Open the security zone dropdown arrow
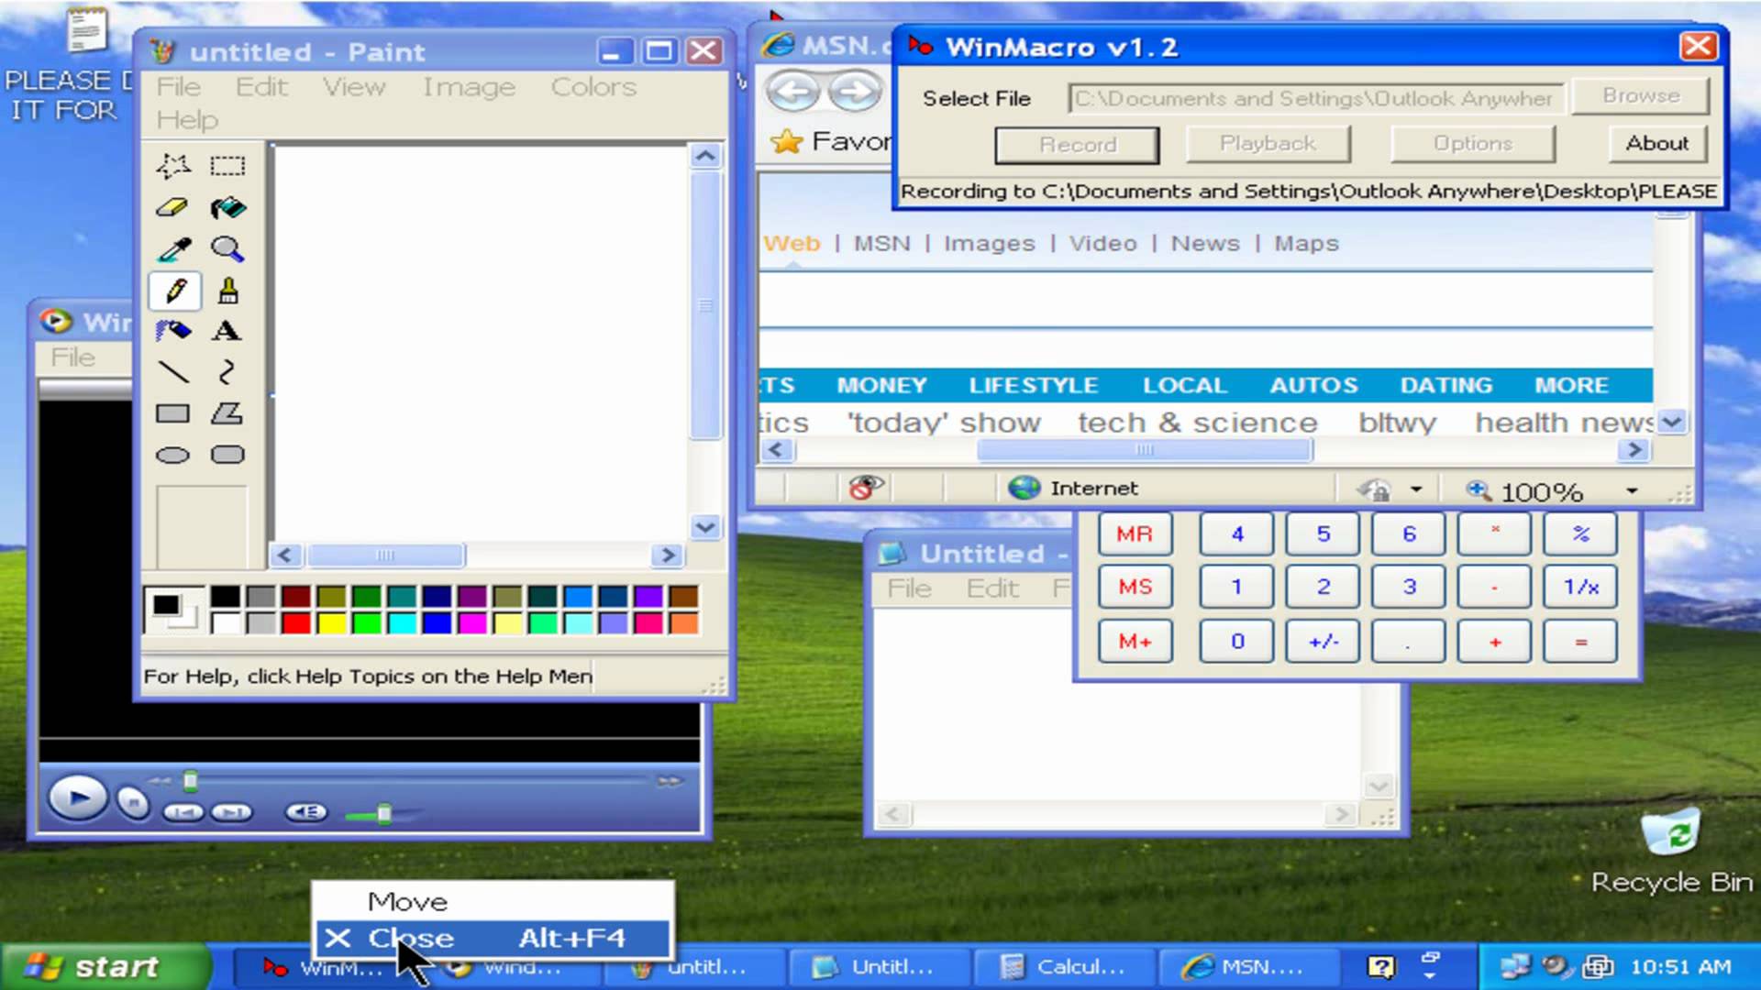 1416,489
